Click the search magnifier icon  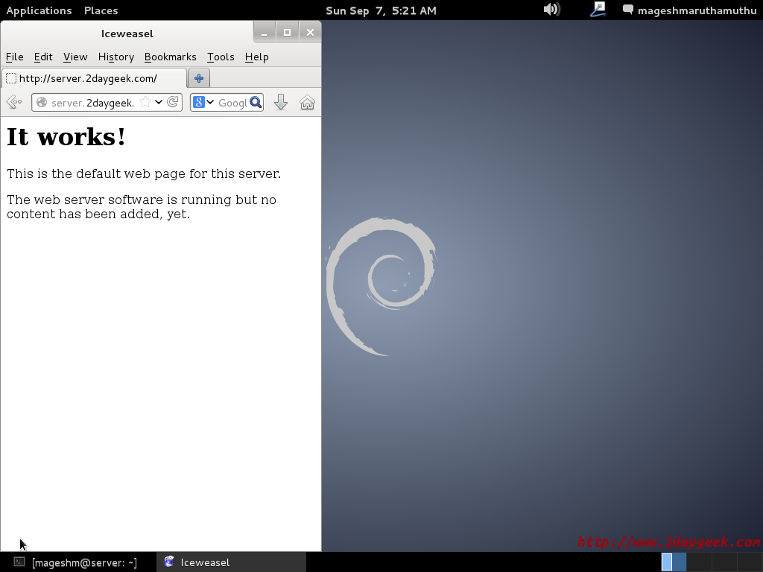coord(256,102)
